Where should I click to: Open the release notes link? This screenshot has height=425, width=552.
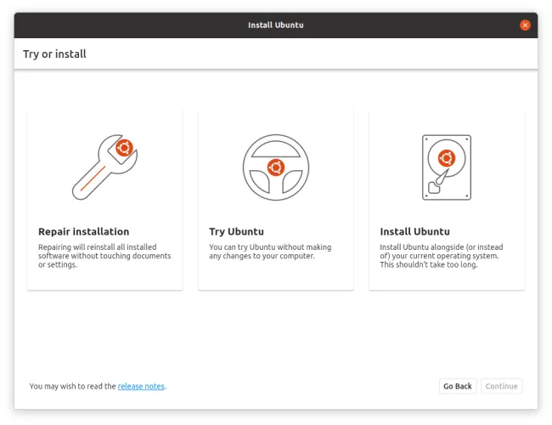141,386
